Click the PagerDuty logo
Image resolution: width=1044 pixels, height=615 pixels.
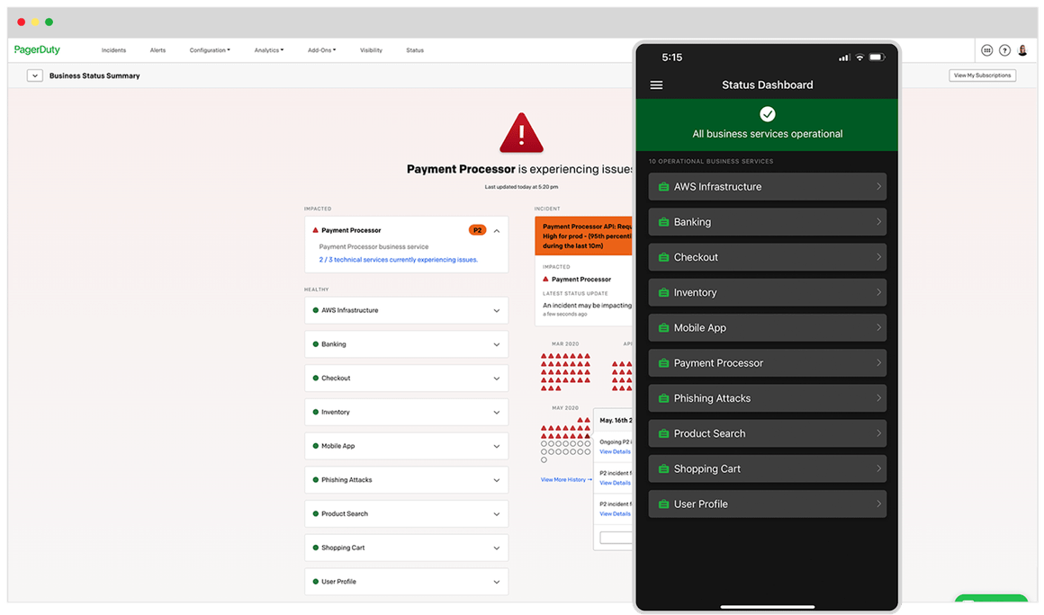pos(36,49)
